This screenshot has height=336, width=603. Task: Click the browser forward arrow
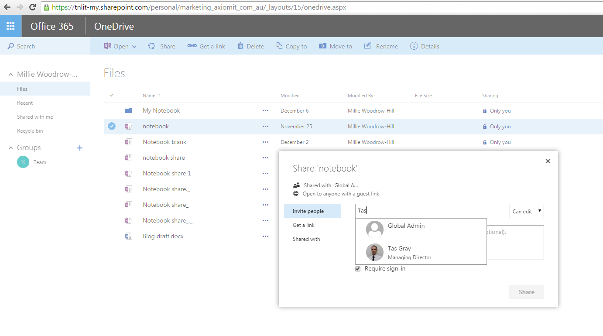click(20, 7)
